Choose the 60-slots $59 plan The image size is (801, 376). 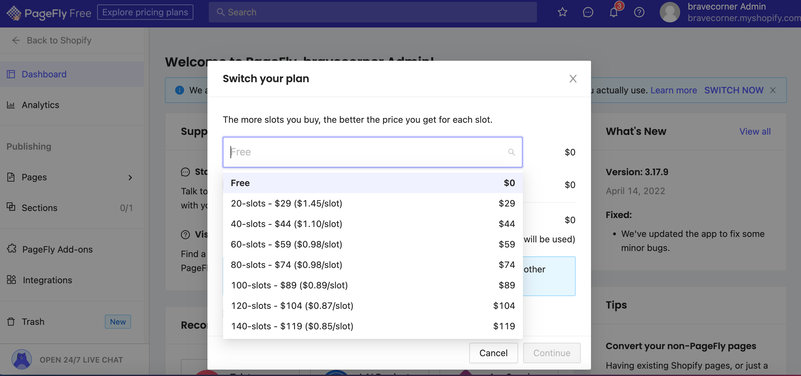pyautogui.click(x=373, y=244)
